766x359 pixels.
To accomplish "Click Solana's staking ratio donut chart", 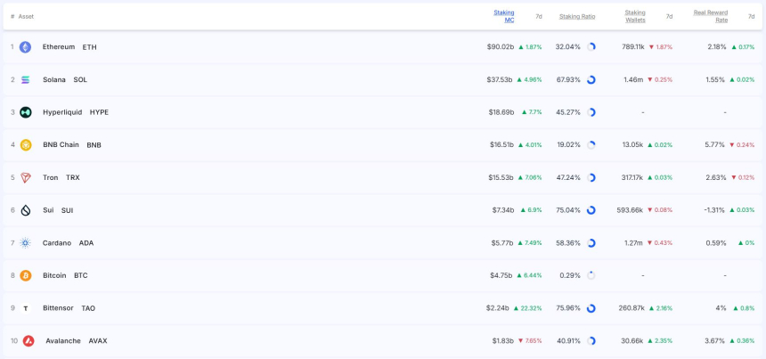I will pyautogui.click(x=591, y=79).
